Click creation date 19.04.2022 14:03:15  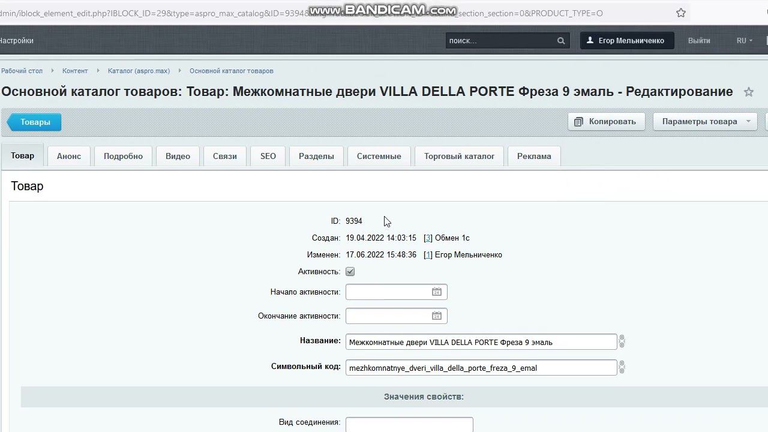pyautogui.click(x=381, y=238)
